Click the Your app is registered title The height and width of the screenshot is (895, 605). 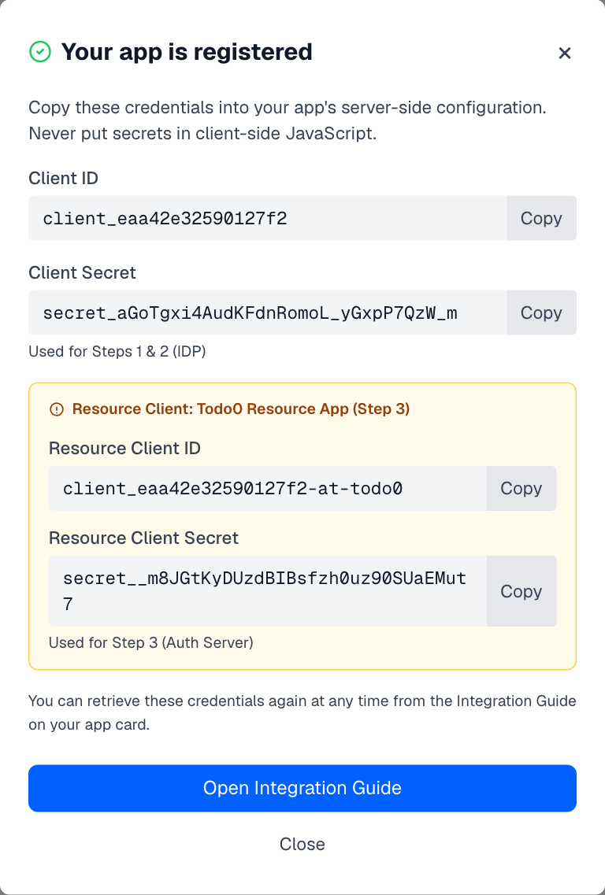[x=187, y=52]
